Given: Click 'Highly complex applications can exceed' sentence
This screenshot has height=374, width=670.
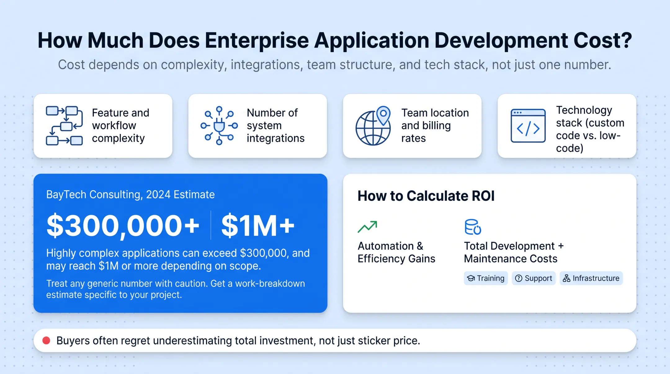Looking at the screenshot, I should pos(178,259).
